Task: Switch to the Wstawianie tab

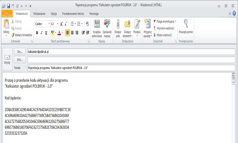Action: point(39,14)
